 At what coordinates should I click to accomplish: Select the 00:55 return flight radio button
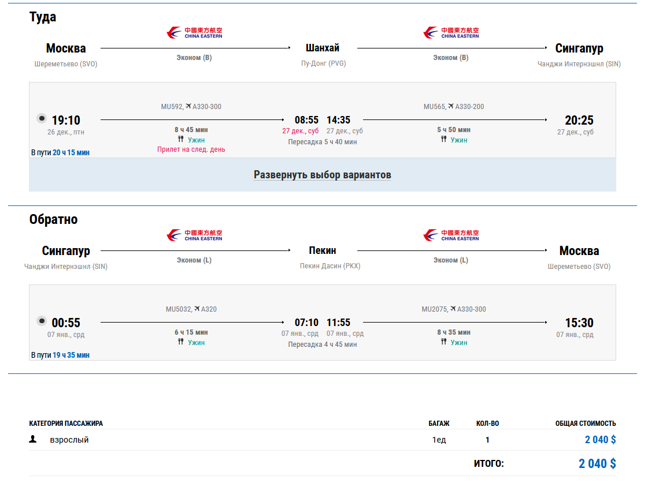[x=42, y=321]
